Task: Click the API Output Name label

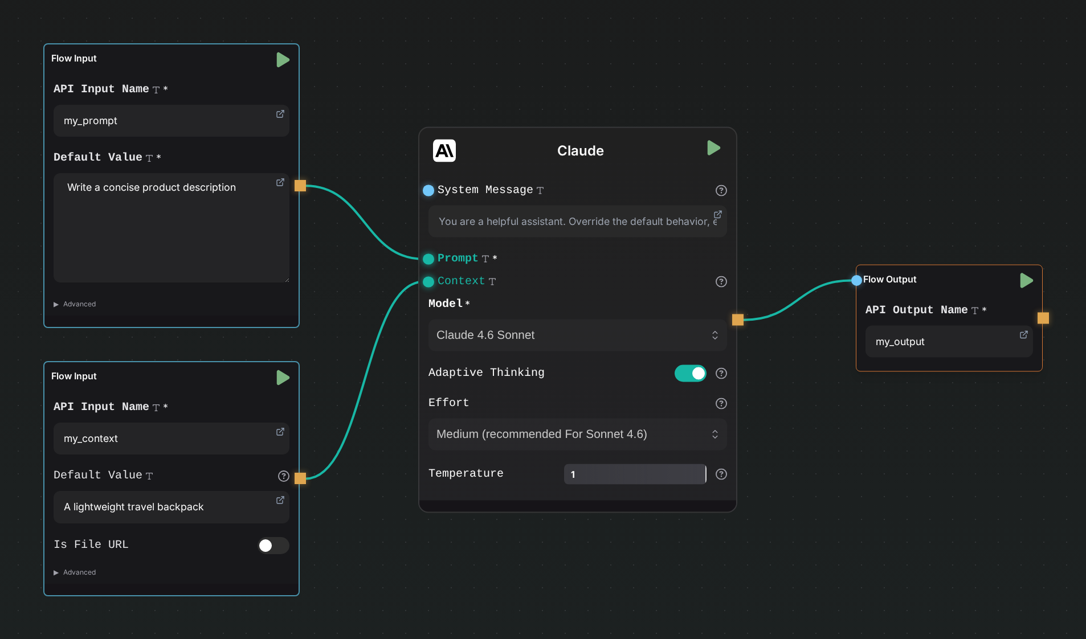Action: [916, 310]
